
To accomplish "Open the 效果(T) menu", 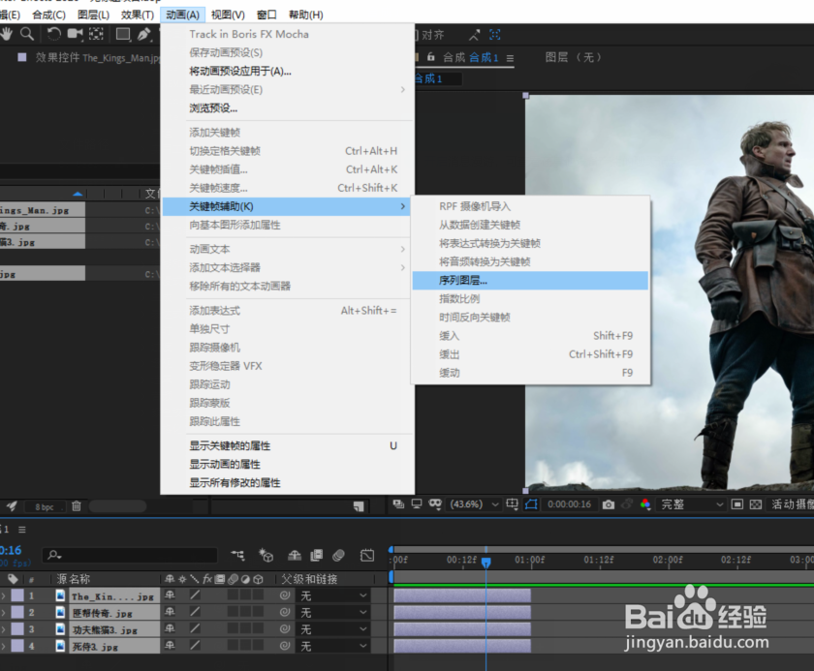I will tap(138, 15).
